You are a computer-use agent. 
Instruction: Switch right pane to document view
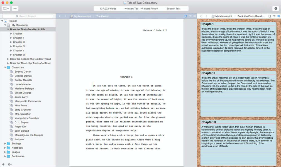[x=270, y=16]
